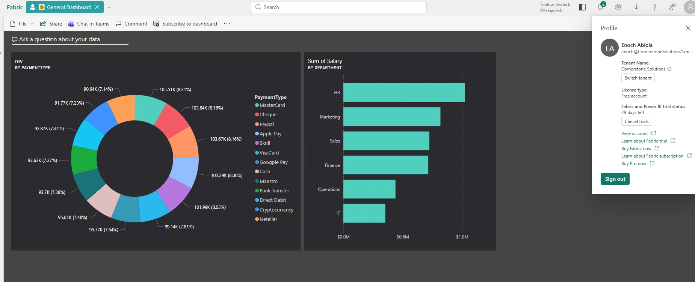
Task: Click the tenant name info icon
Action: 669,69
